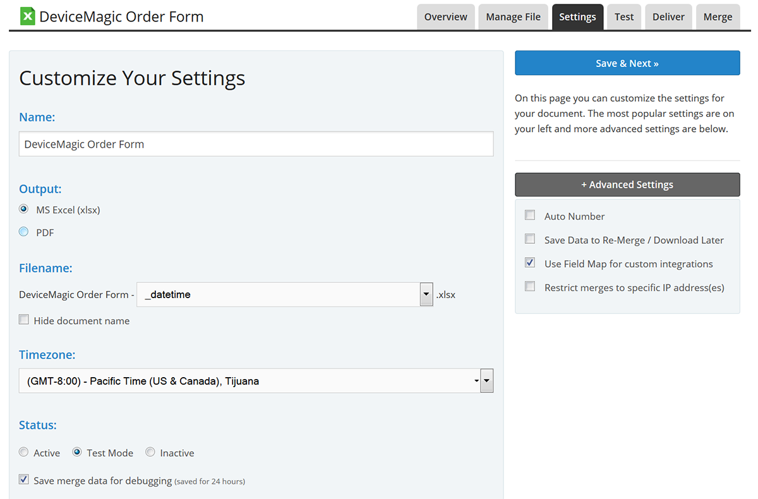Click the Save & Next button
The width and height of the screenshot is (758, 499).
tap(627, 63)
